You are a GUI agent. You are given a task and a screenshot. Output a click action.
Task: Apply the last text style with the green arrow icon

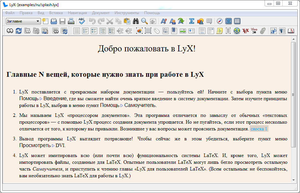(x=181, y=21)
